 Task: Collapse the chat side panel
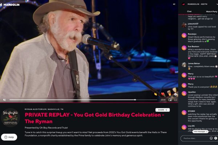click(174, 4)
